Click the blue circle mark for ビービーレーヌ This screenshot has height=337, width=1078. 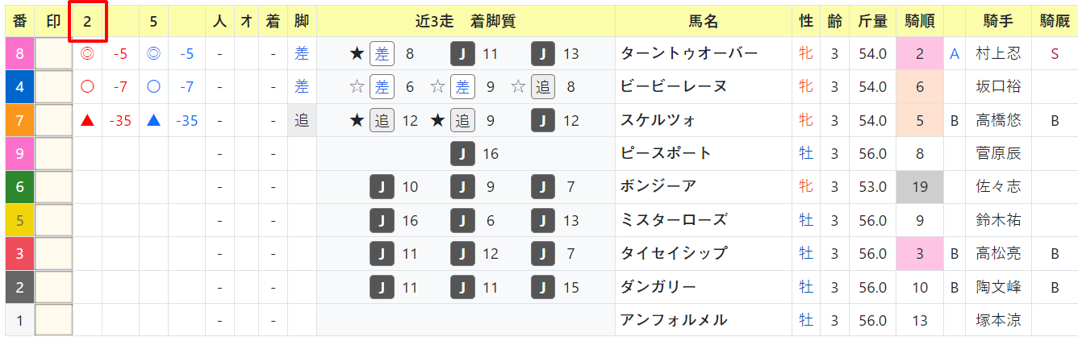(153, 87)
